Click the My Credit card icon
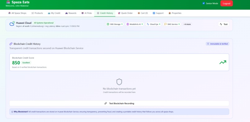250x122 pixels. [x=49, y=13]
